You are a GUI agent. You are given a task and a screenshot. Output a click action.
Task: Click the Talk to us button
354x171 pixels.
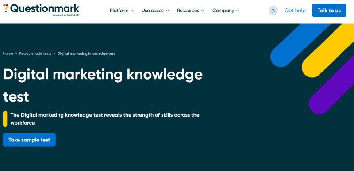(329, 10)
